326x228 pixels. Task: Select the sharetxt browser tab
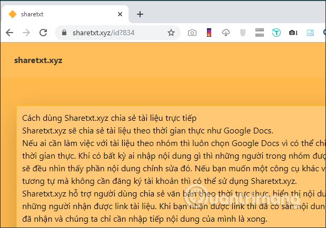coord(65,14)
